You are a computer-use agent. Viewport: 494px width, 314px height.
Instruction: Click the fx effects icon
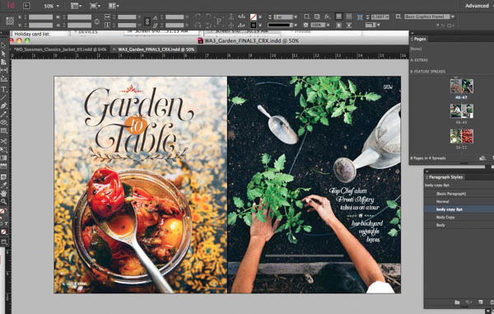pos(328,16)
